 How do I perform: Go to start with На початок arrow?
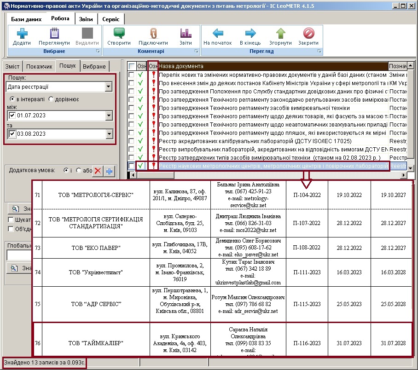[218, 33]
